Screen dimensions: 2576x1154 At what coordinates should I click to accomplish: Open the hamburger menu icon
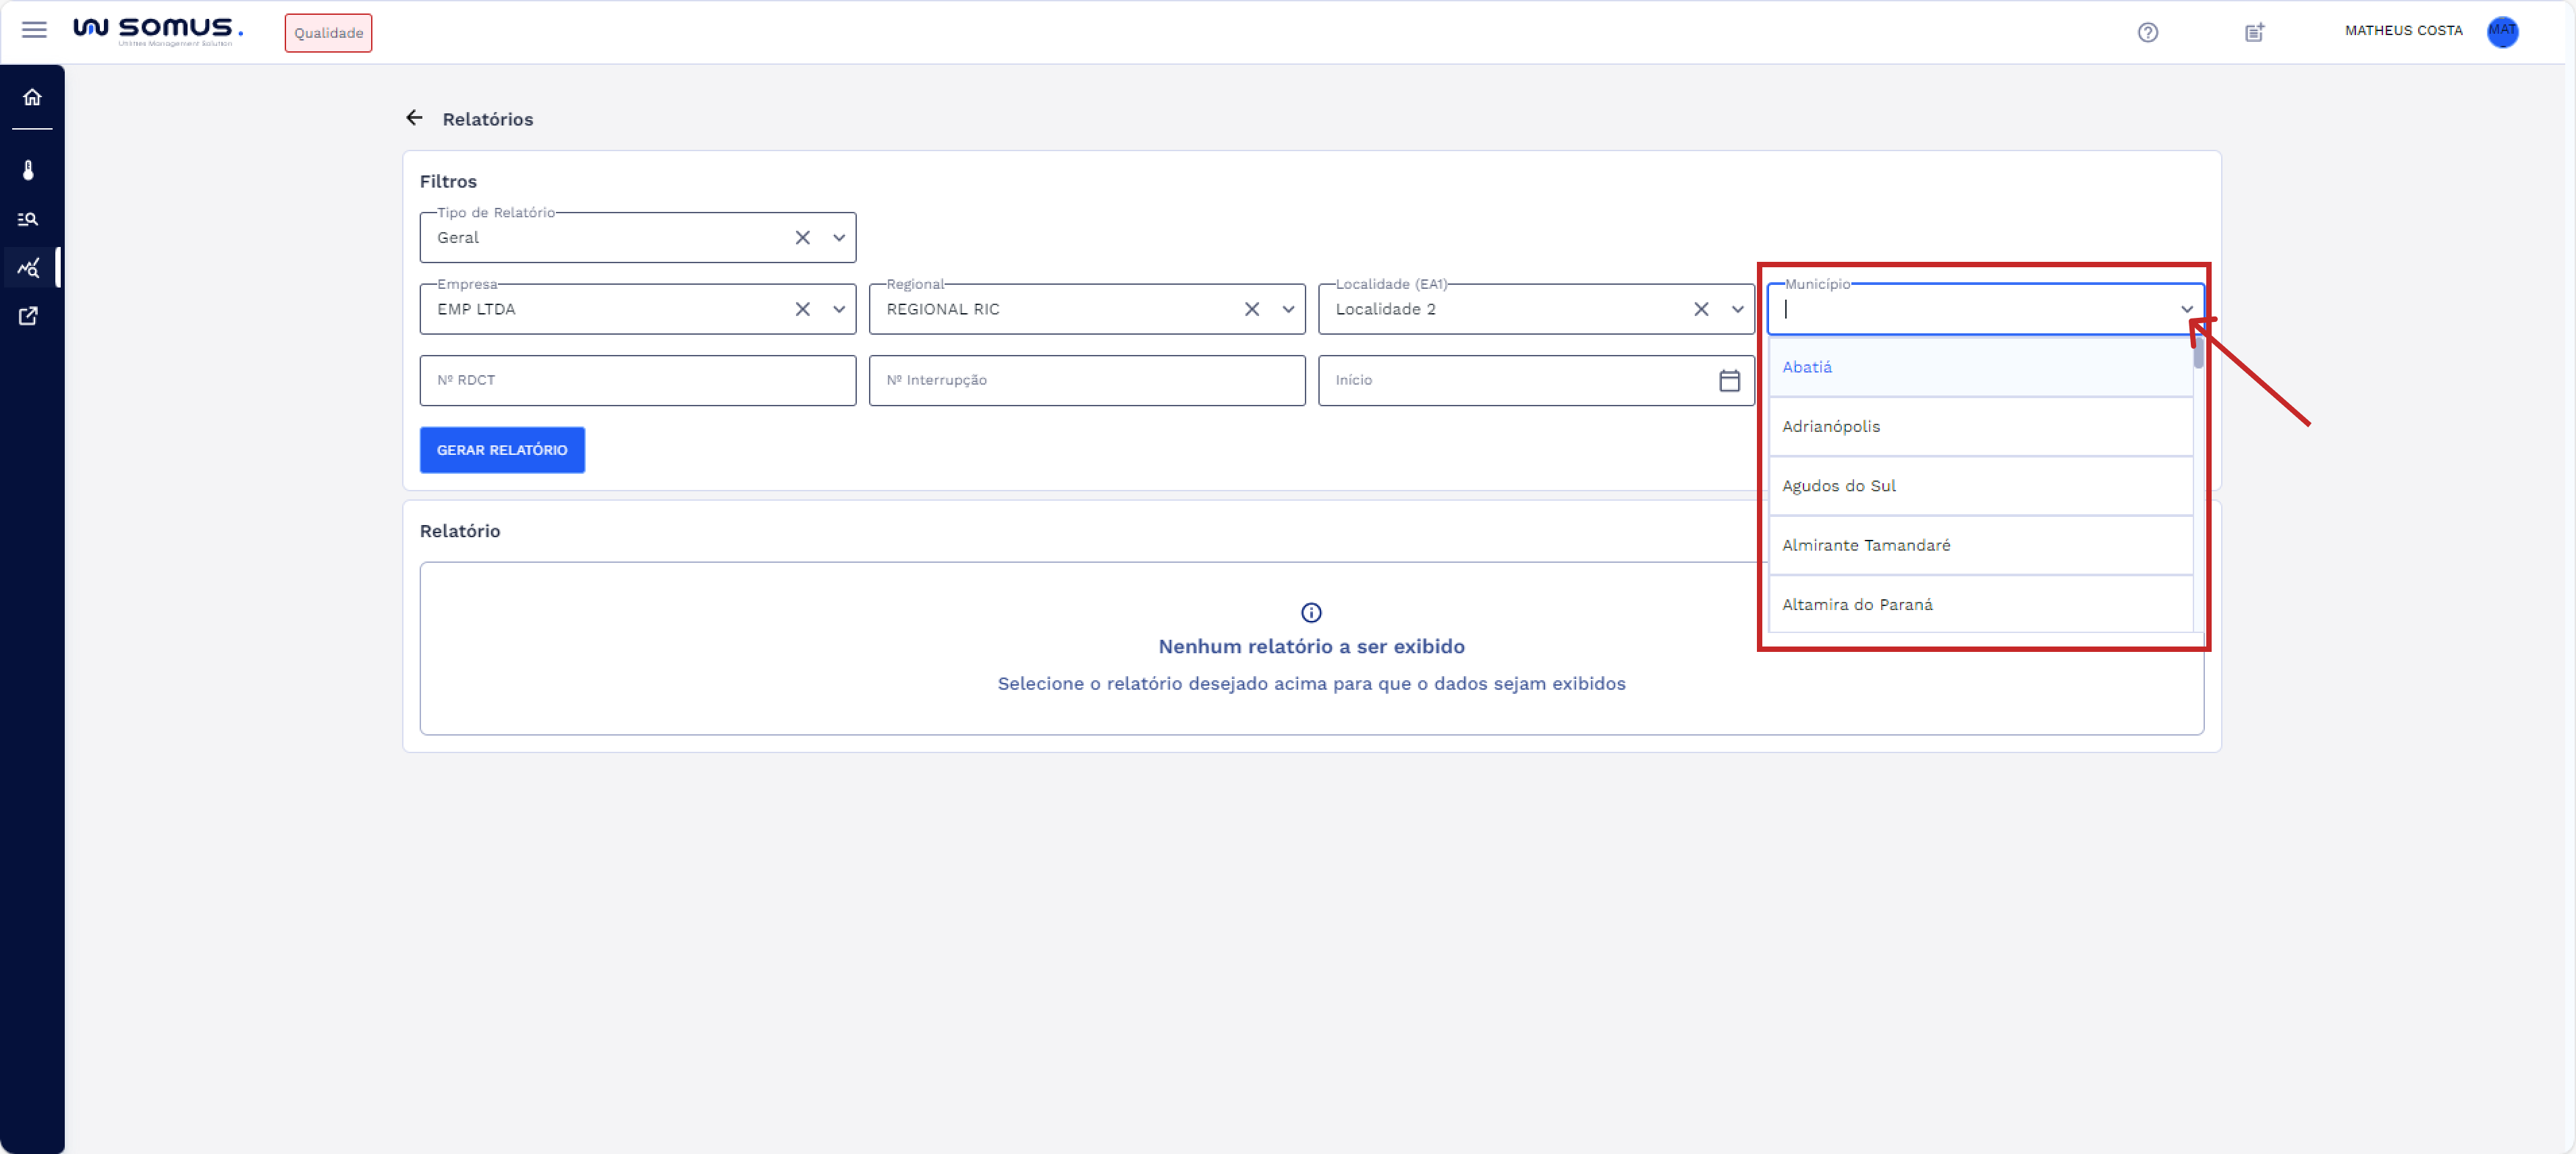point(34,30)
